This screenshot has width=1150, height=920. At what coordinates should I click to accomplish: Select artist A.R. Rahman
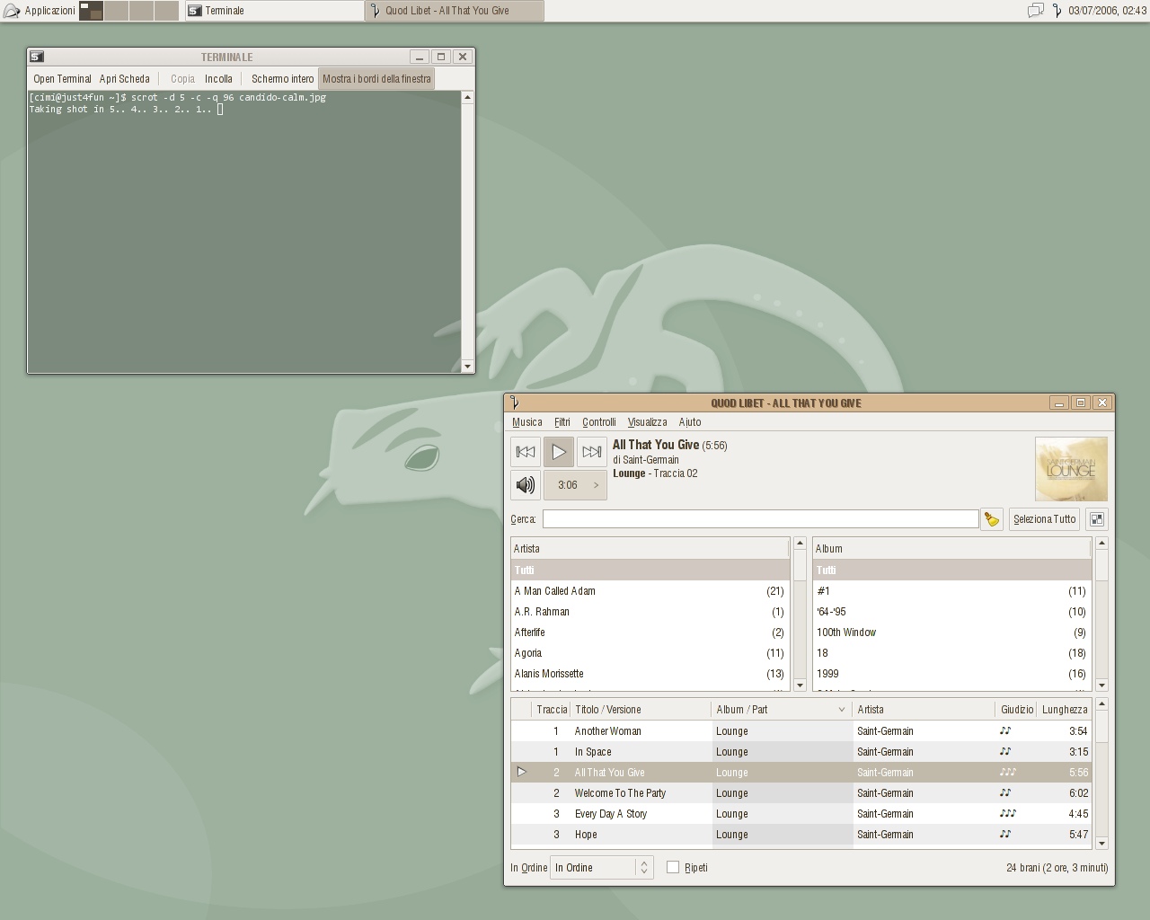coord(650,612)
